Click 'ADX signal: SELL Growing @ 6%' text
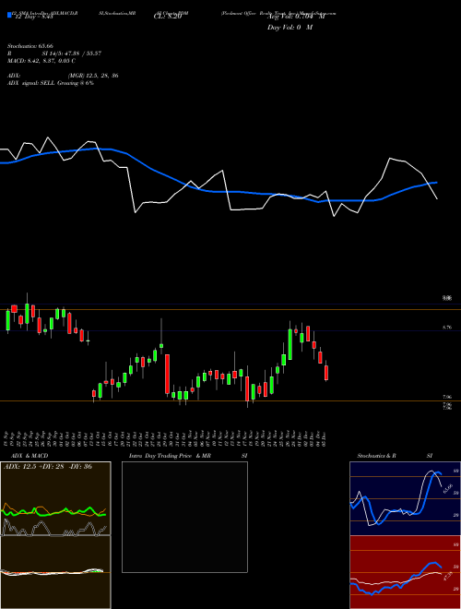461x609 pixels. [51, 83]
